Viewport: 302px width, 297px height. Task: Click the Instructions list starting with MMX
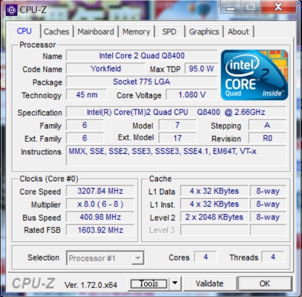[x=176, y=156]
